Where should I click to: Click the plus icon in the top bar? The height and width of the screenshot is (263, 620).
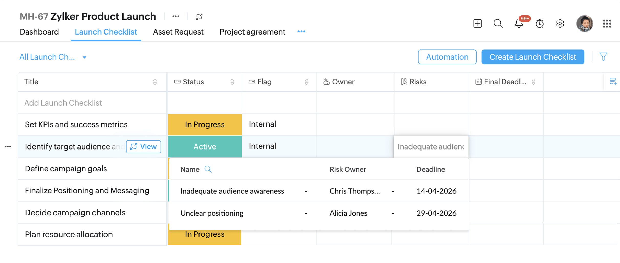point(477,24)
